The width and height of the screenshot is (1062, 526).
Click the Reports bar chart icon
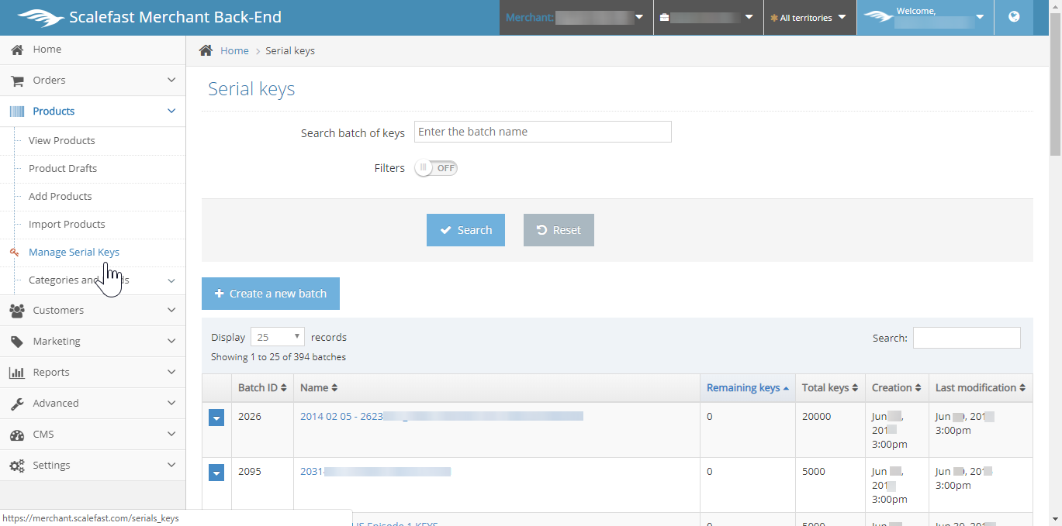point(16,373)
